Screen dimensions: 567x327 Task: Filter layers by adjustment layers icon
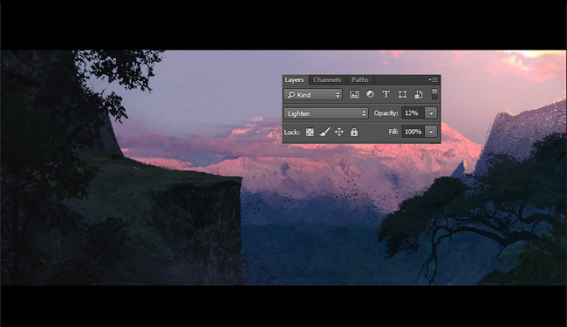tap(370, 95)
